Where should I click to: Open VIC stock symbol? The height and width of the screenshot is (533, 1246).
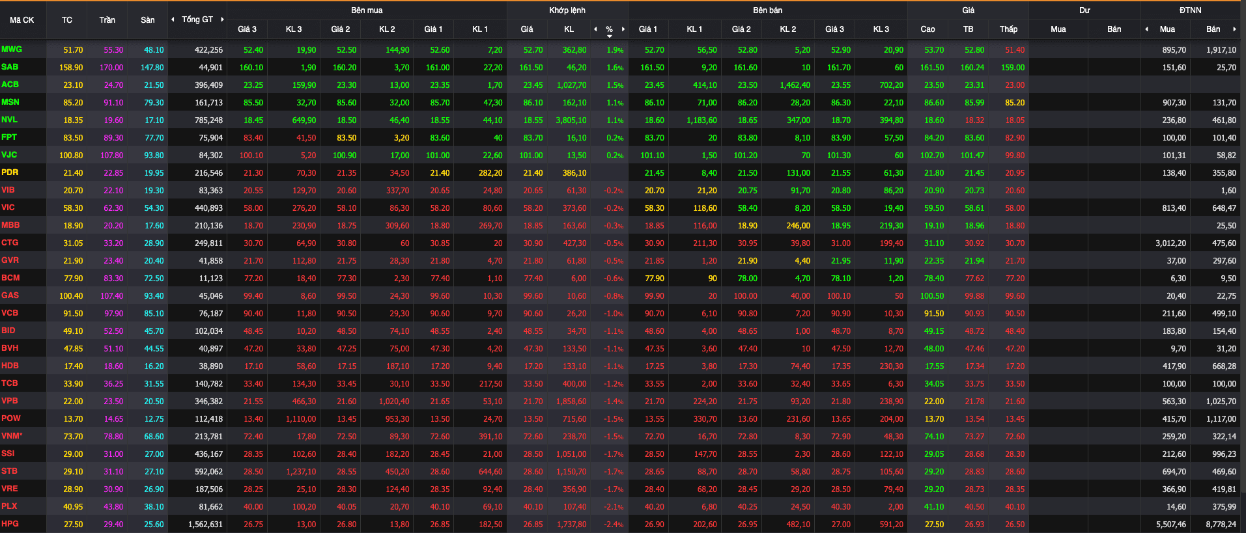[8, 208]
